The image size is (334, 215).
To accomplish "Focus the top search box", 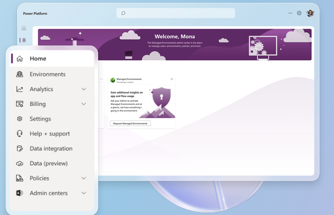I will [x=176, y=13].
